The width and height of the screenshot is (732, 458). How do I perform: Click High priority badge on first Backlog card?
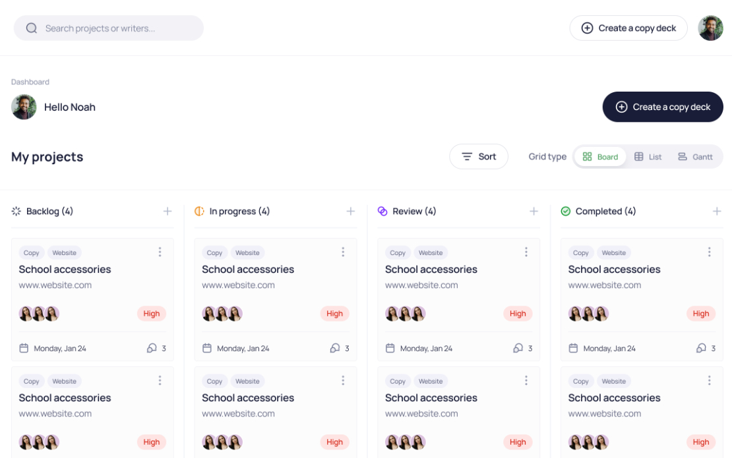pyautogui.click(x=151, y=314)
